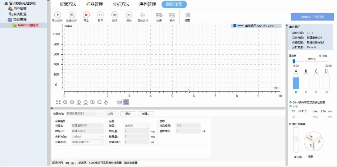The width and height of the screenshot is (337, 167).
Task: Connect the instrument via 连接
Action: coord(159,17)
